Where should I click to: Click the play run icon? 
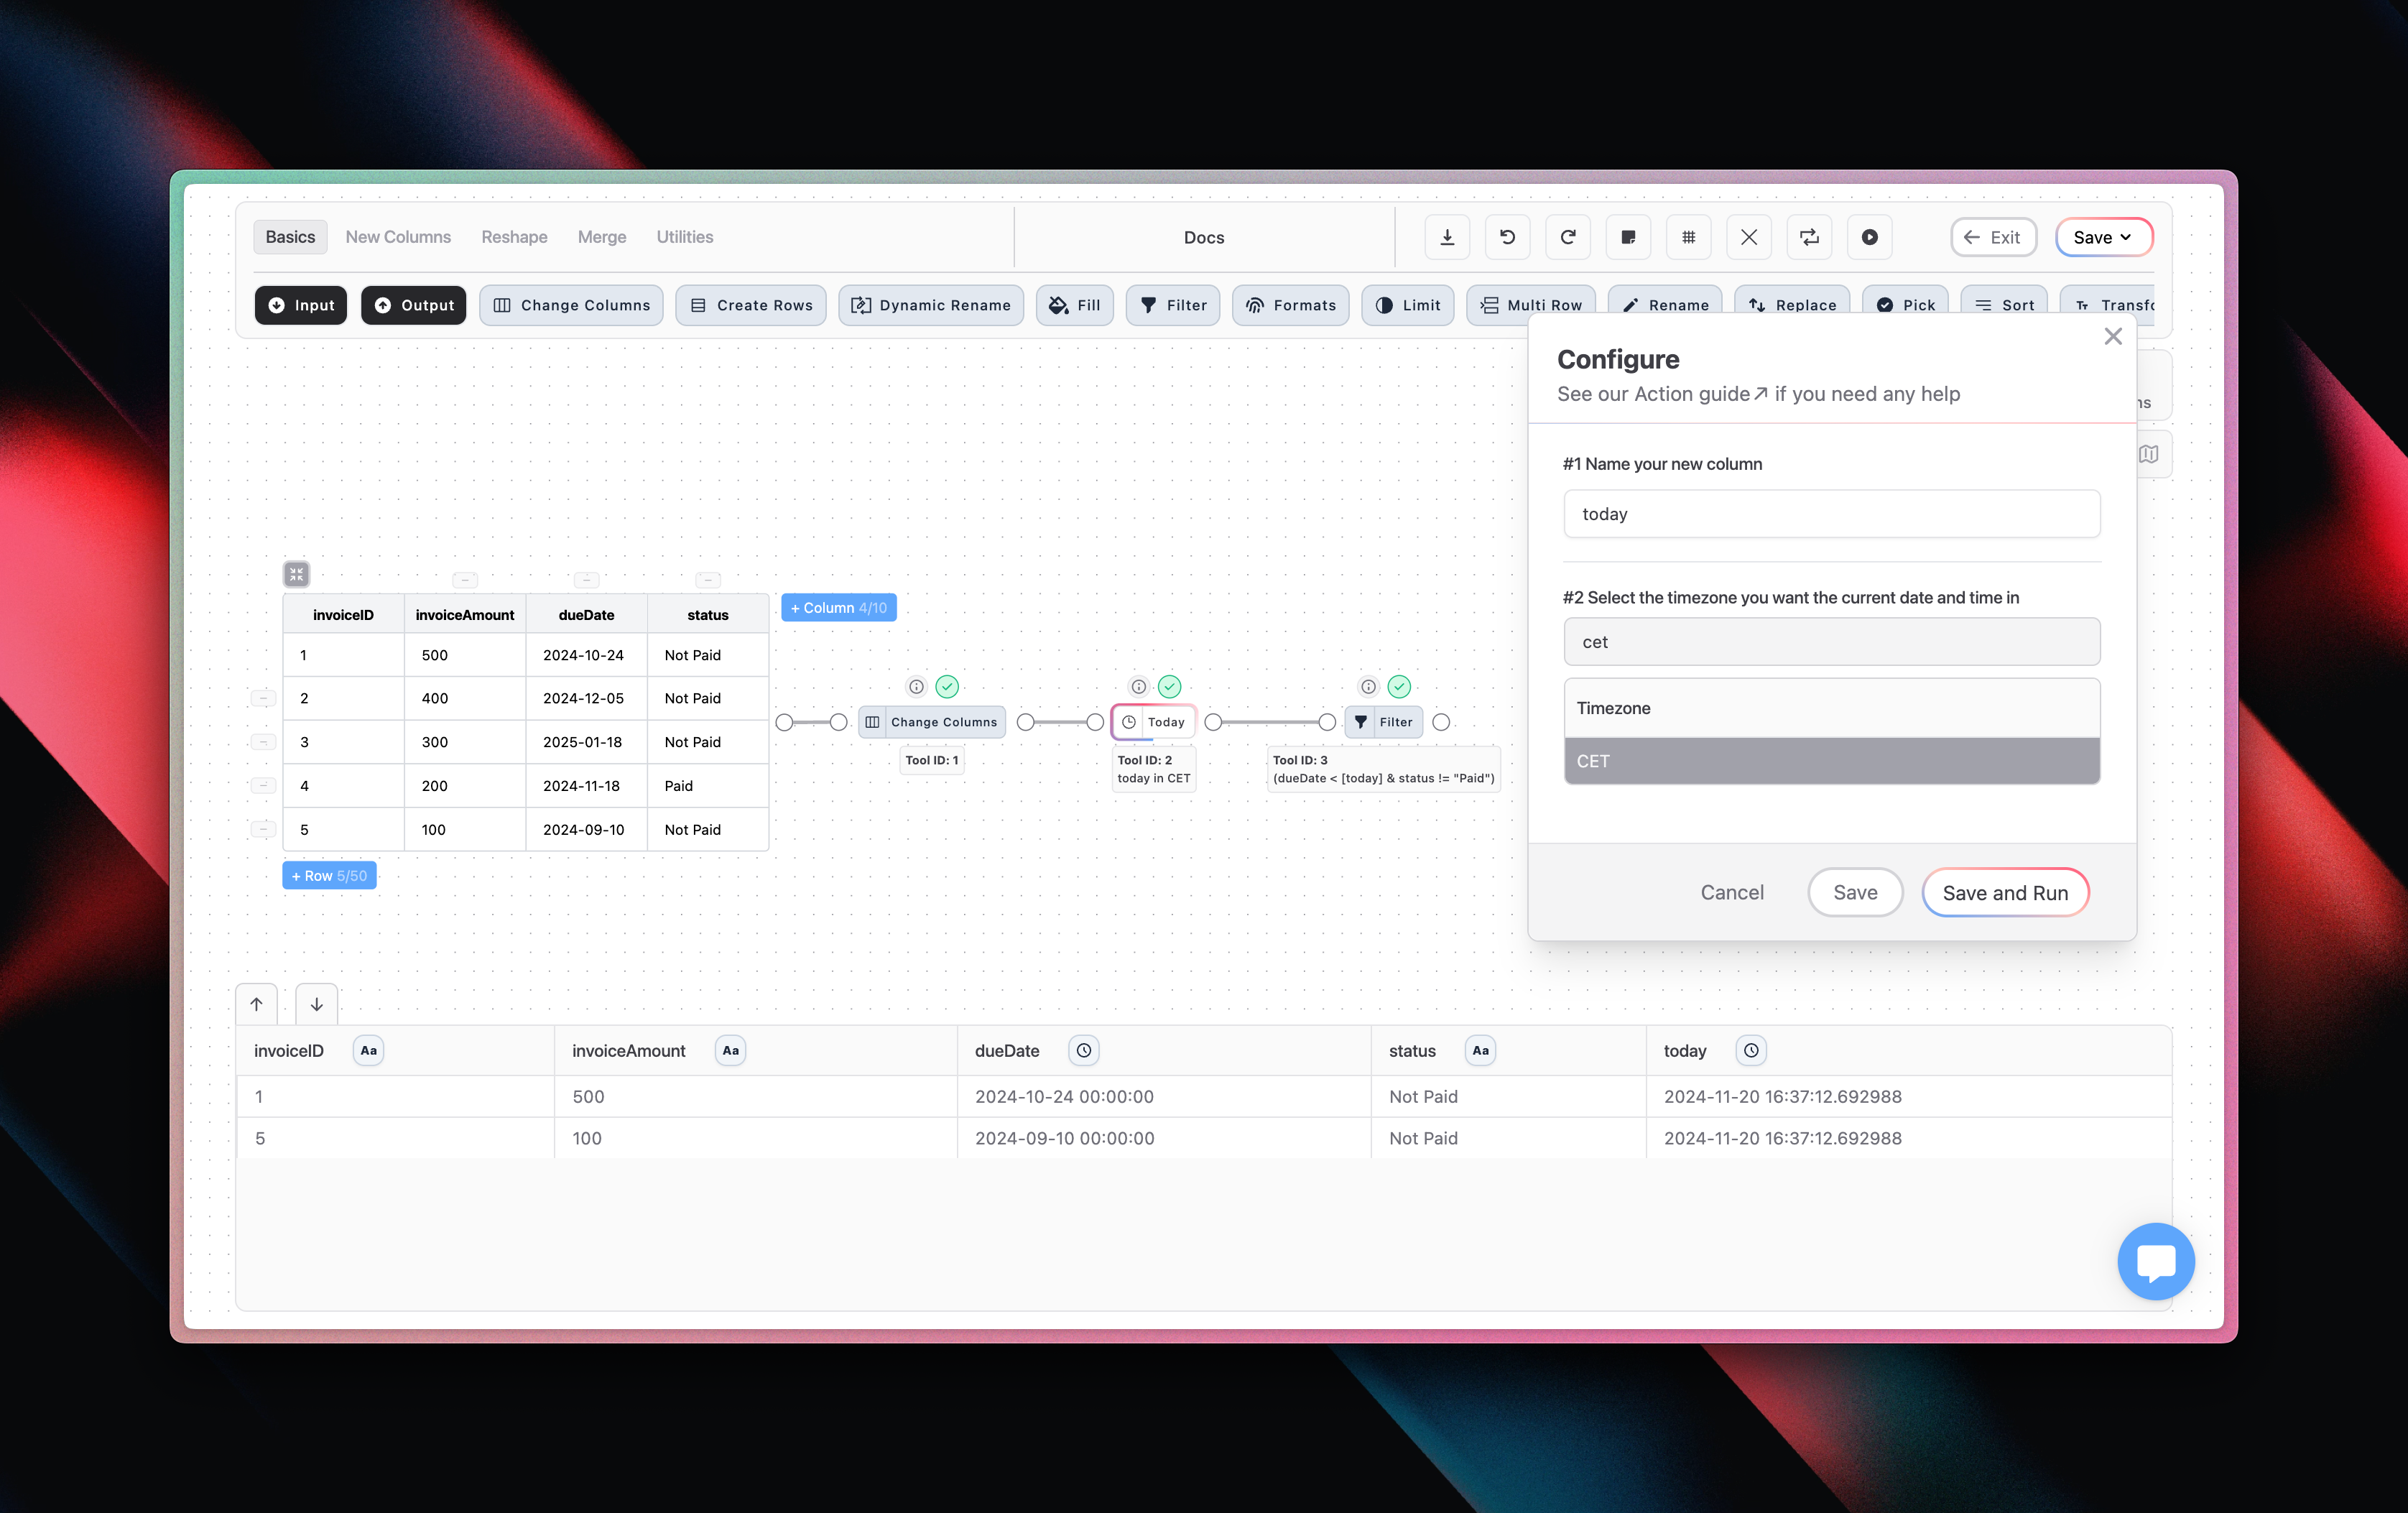point(1869,237)
